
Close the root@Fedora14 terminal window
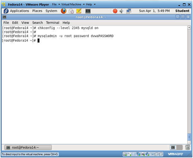[188, 17]
